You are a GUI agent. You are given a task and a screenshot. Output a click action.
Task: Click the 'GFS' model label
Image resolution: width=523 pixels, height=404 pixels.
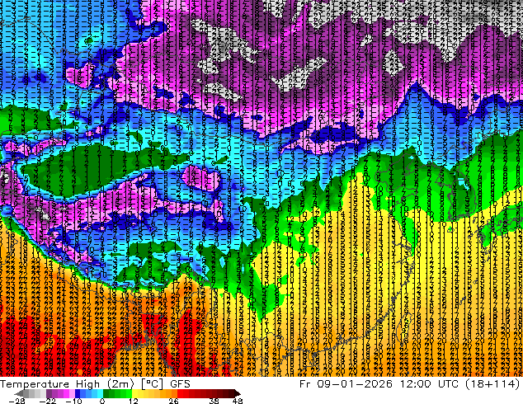(x=180, y=384)
